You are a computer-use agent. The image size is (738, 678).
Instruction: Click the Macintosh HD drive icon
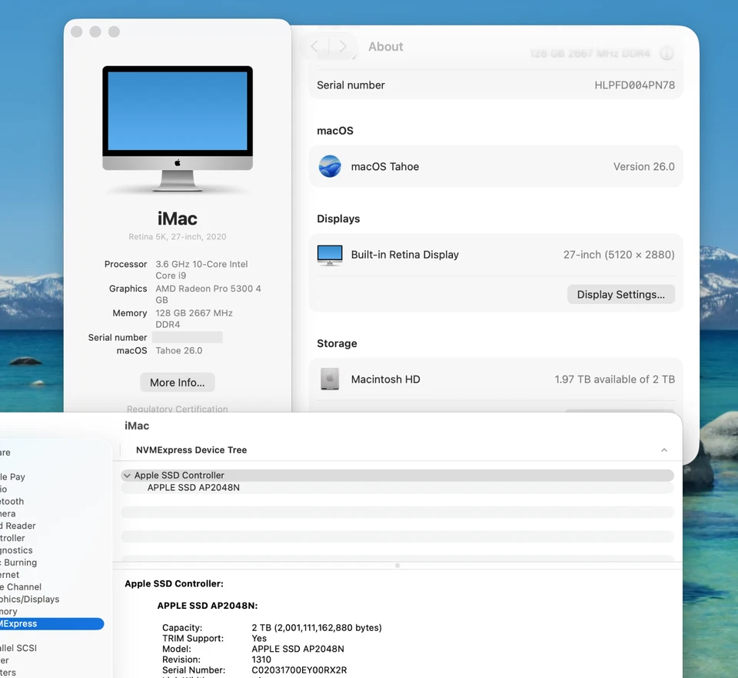[x=329, y=379]
